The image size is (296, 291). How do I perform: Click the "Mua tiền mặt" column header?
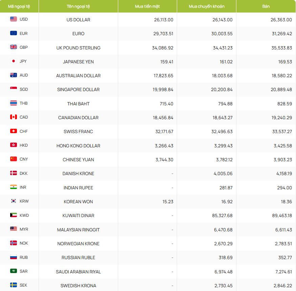click(x=147, y=6)
